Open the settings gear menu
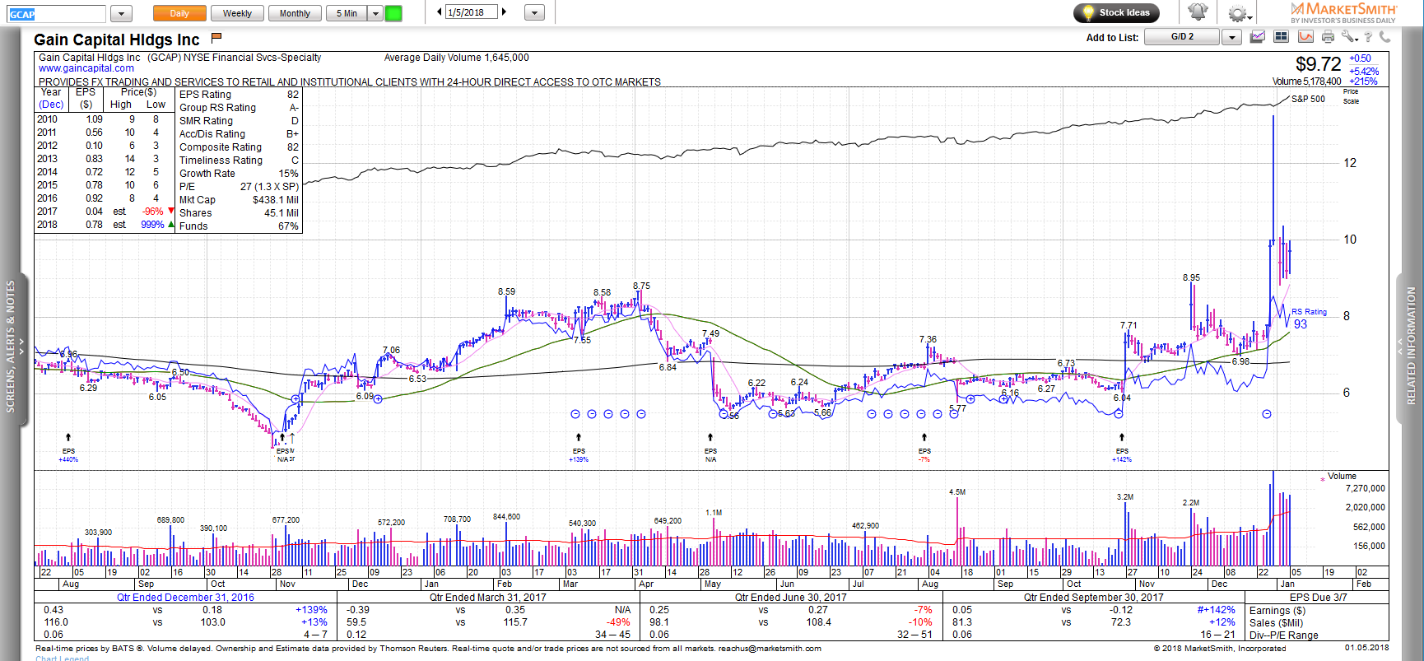The height and width of the screenshot is (661, 1424). click(1238, 13)
